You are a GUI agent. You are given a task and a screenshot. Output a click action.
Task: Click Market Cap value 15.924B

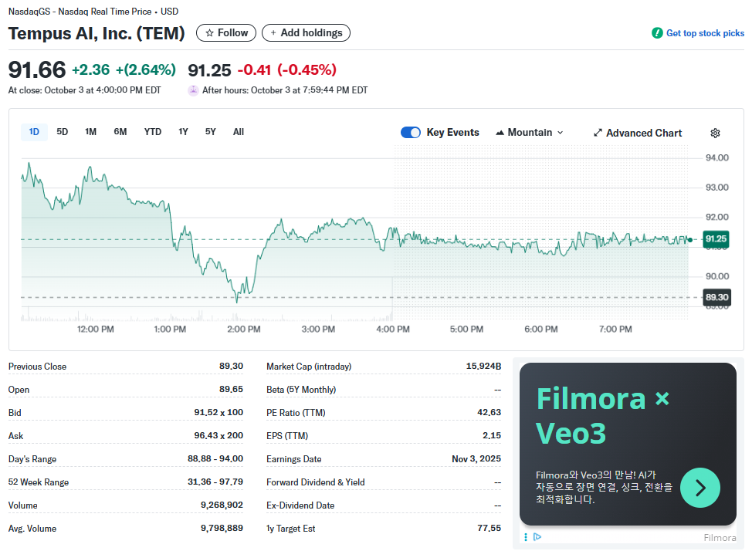483,366
